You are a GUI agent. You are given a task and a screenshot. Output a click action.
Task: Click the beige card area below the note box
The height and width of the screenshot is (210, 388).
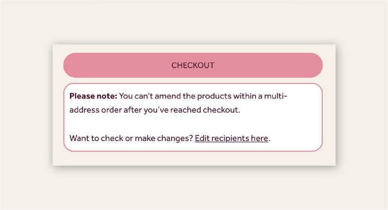pos(194,159)
